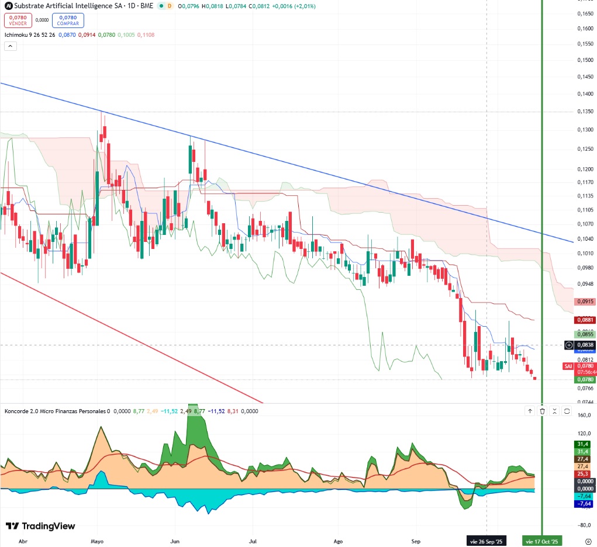This screenshot has height=547, width=597.
Task: Collapse the Koncorde pane
Action: pos(555,411)
